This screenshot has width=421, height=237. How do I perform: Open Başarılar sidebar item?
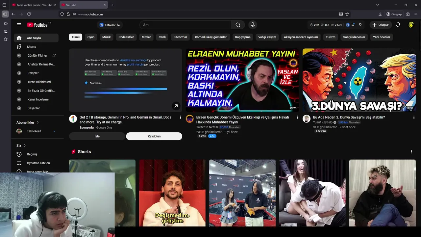tap(36, 108)
